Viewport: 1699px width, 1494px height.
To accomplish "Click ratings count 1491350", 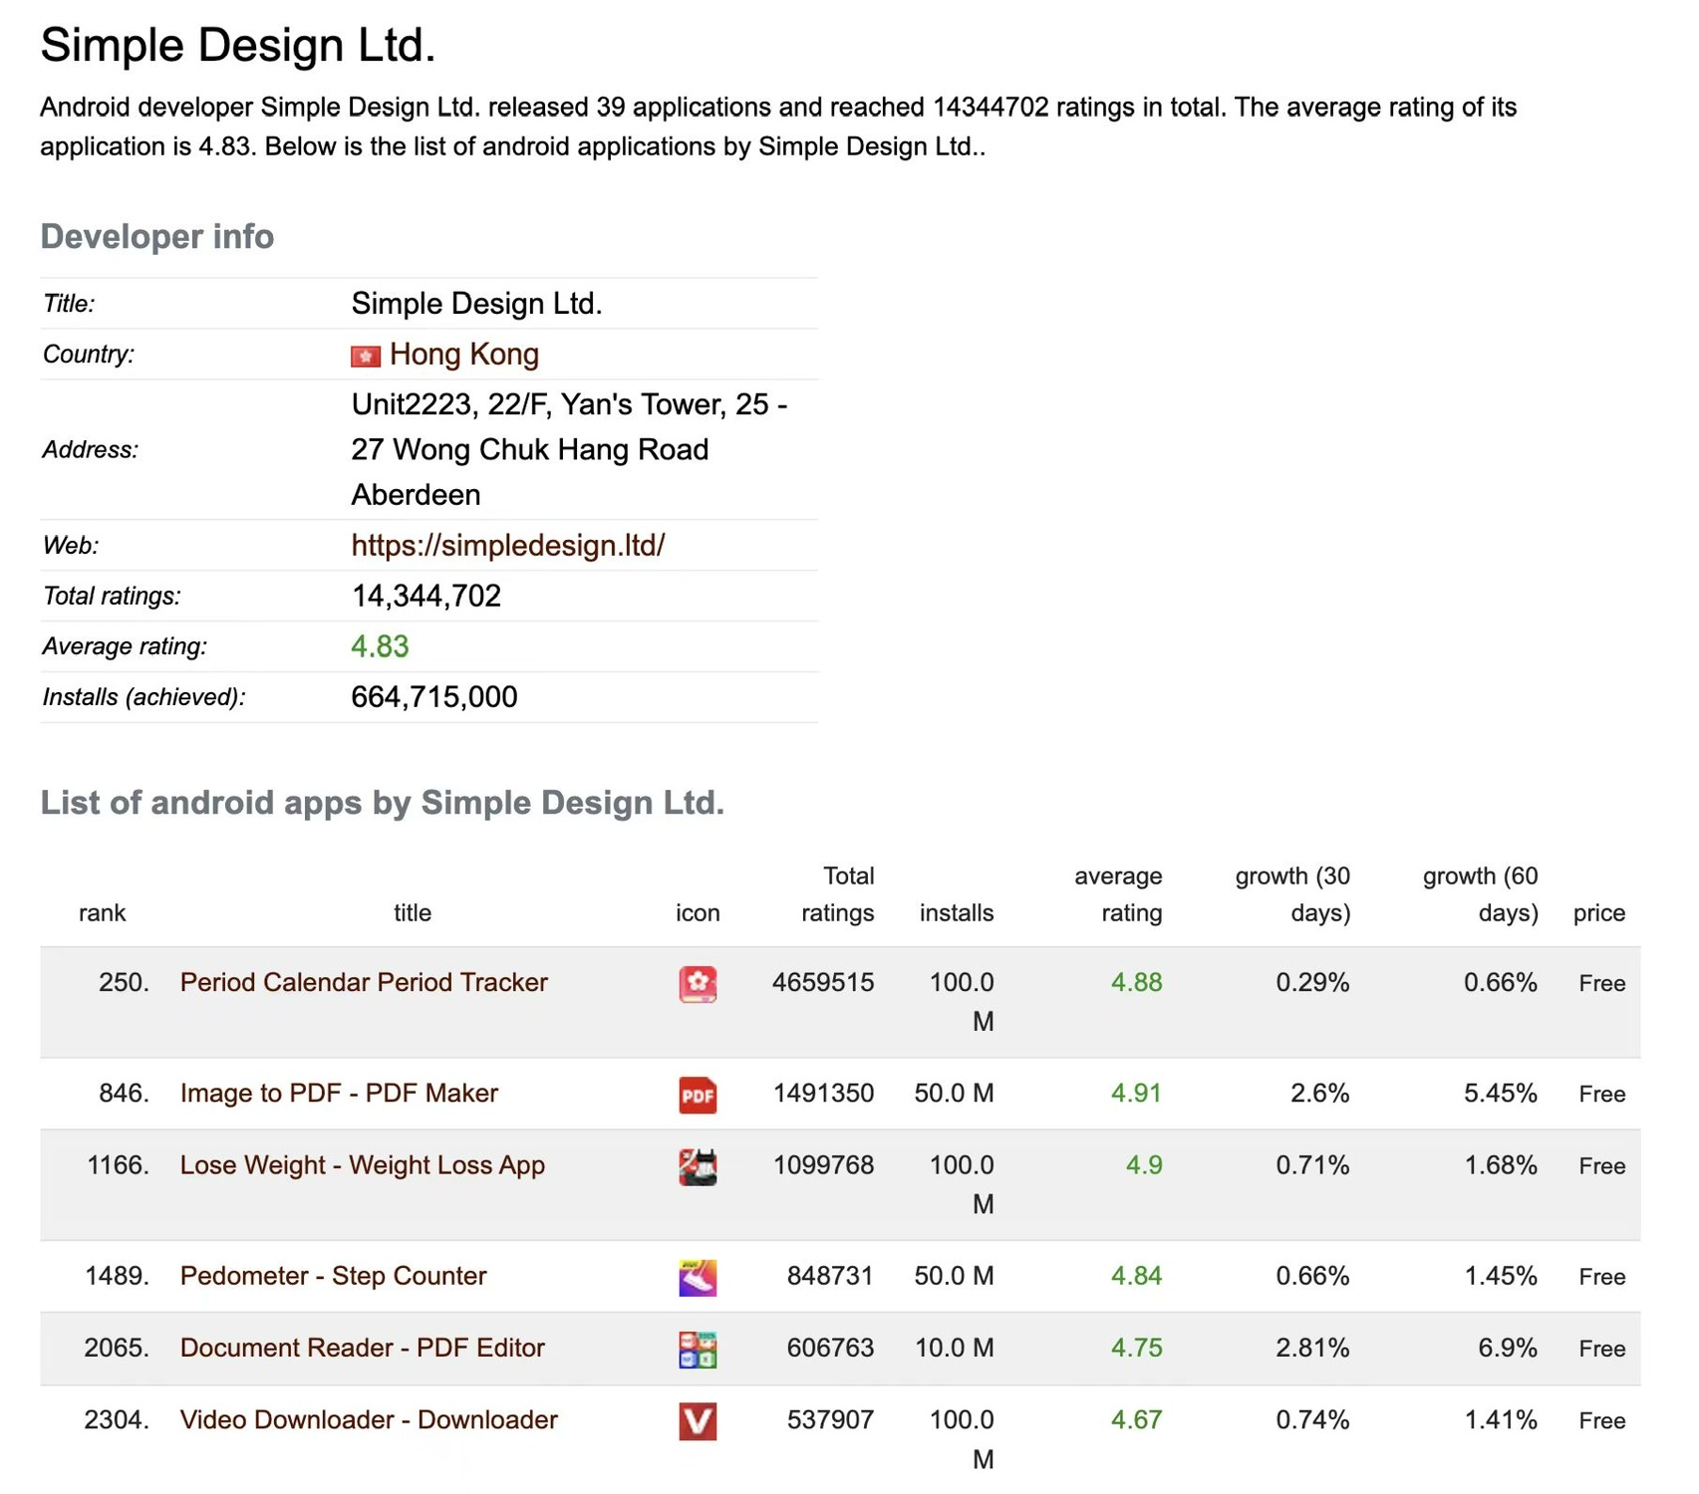I will click(x=823, y=1093).
